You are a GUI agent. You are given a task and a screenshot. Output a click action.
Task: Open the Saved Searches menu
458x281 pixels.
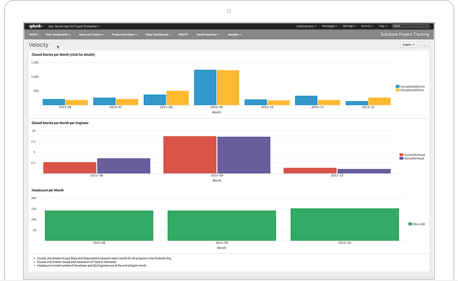click(x=208, y=35)
